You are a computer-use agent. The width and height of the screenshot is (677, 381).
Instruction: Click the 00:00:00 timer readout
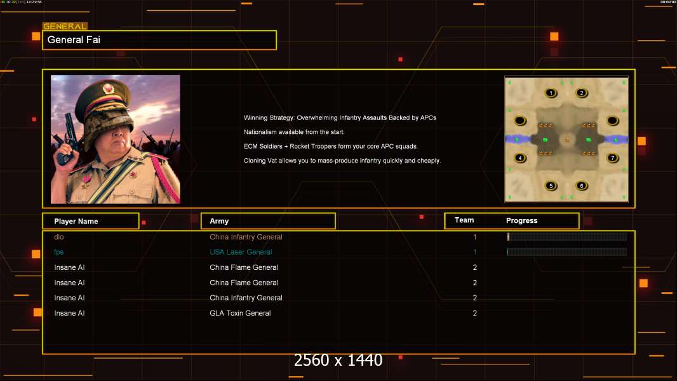coord(668,2)
